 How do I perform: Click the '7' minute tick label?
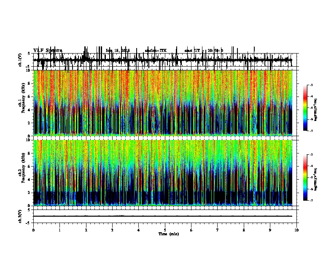[x=218, y=230]
